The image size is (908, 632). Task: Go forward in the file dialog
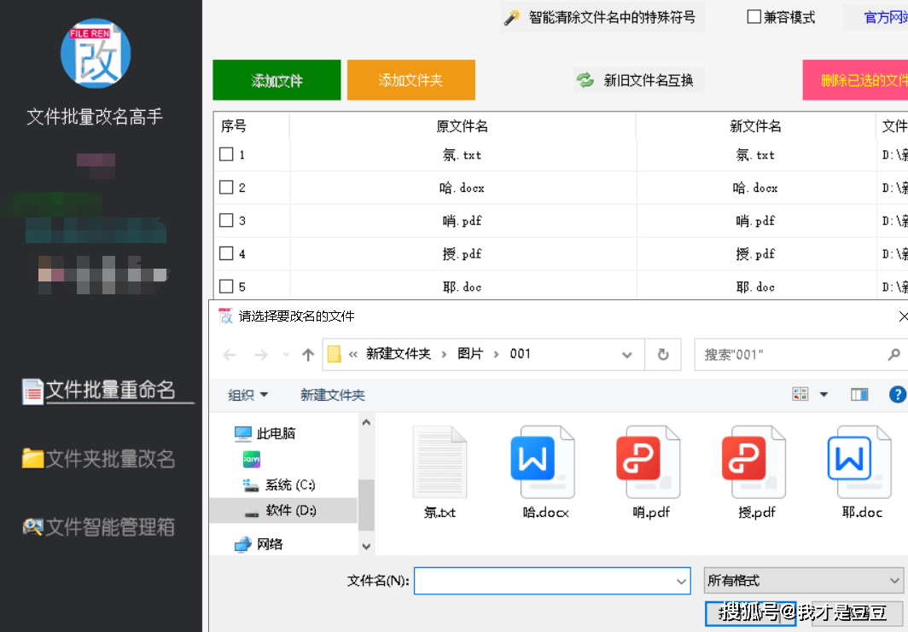click(261, 355)
